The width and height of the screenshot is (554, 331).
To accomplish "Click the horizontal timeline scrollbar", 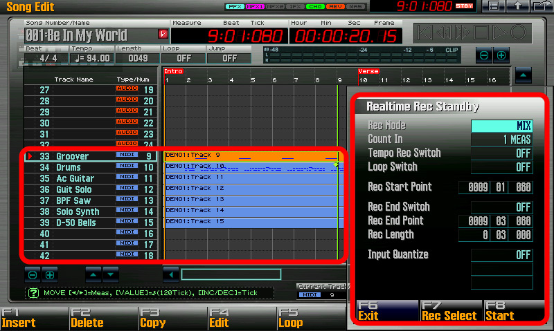I will (x=231, y=274).
